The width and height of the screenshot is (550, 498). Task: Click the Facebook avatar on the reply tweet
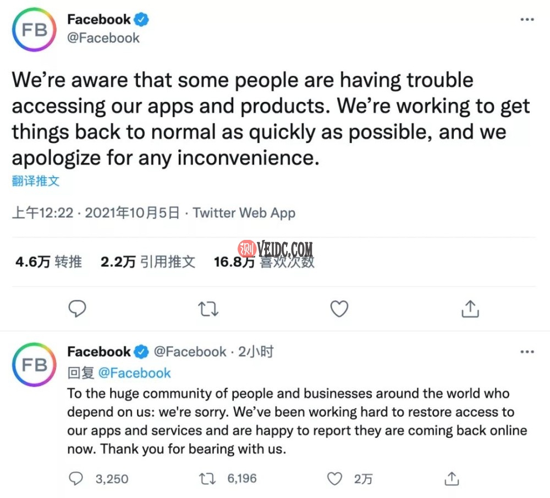[34, 364]
